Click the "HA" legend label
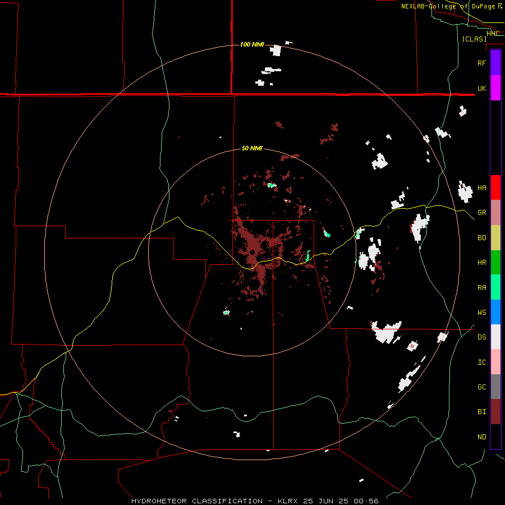 coord(482,188)
